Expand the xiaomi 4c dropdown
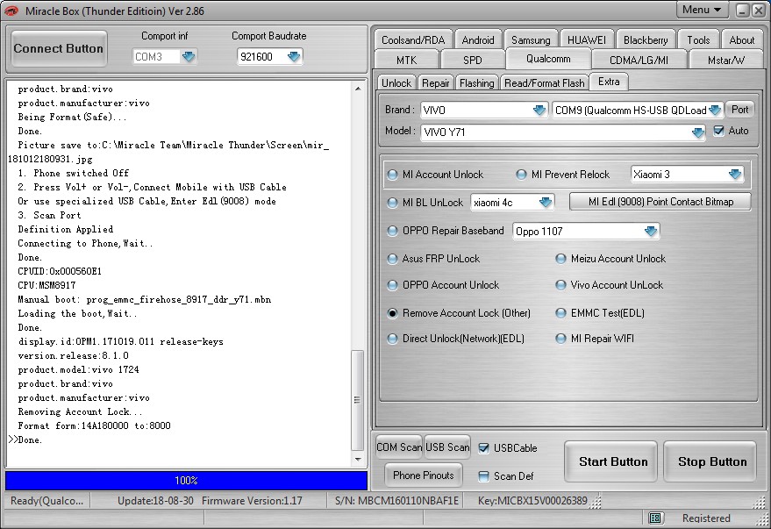 point(546,203)
